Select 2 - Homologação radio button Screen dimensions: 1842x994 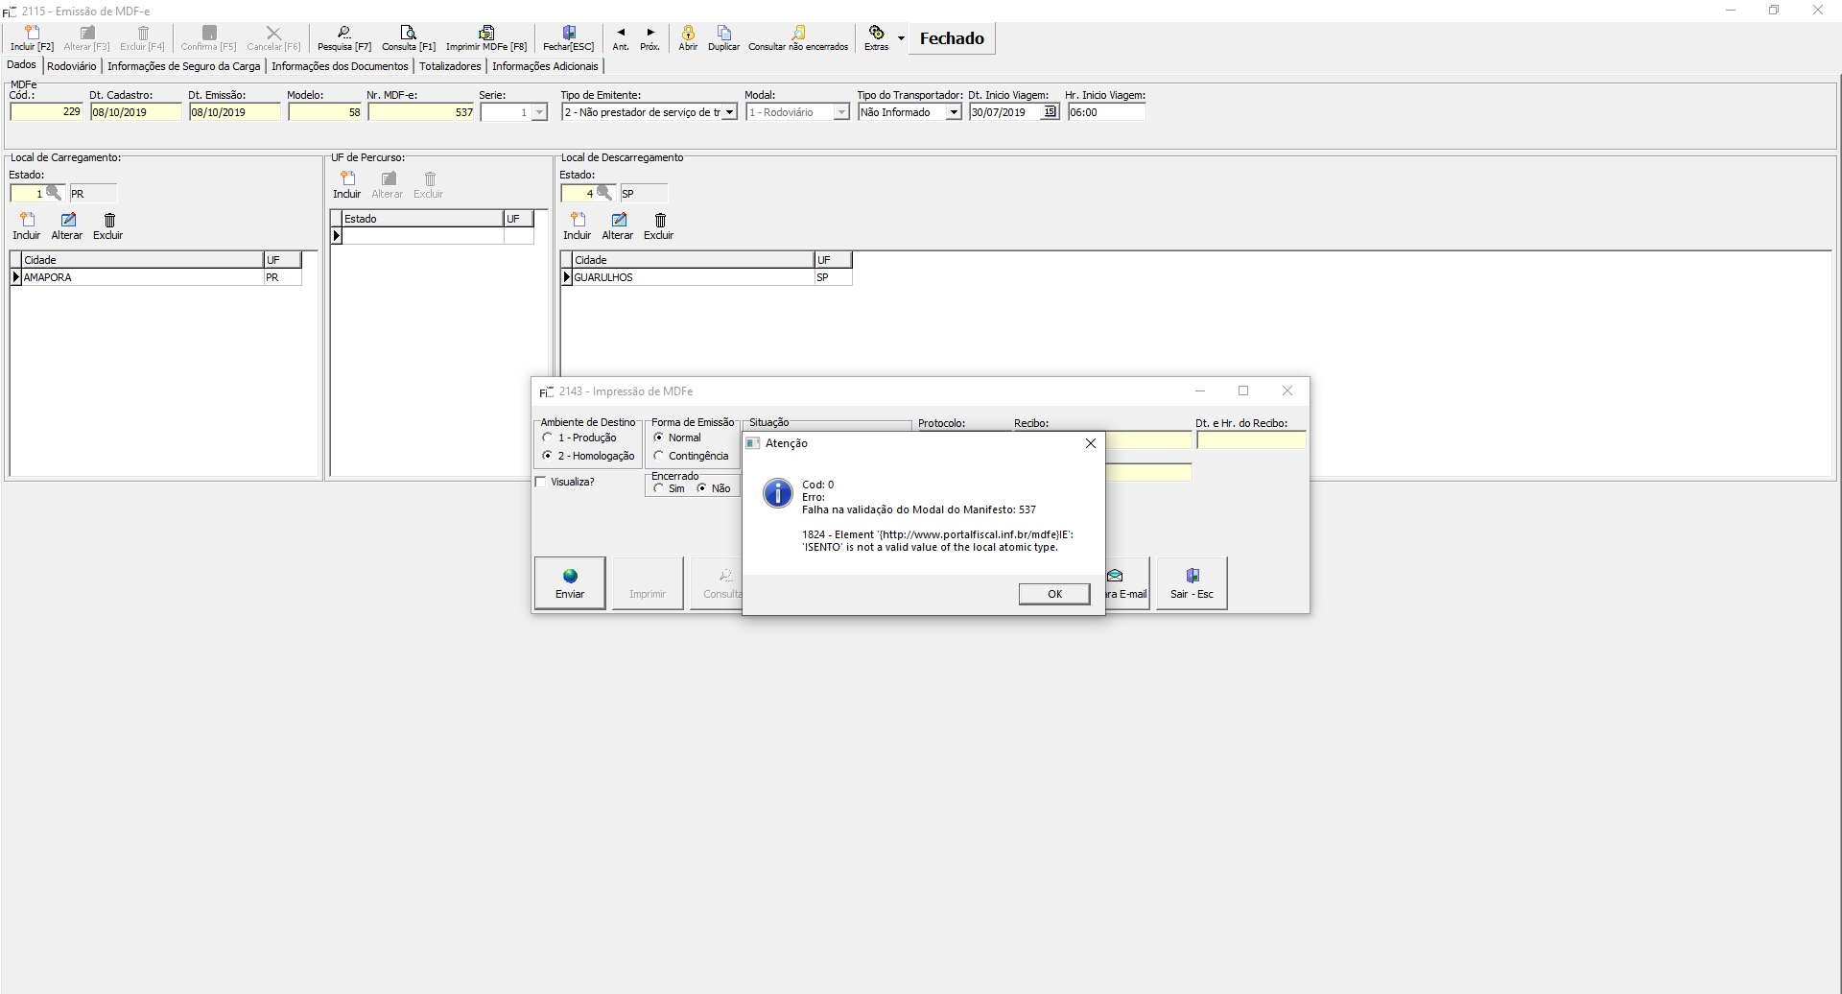point(548,456)
